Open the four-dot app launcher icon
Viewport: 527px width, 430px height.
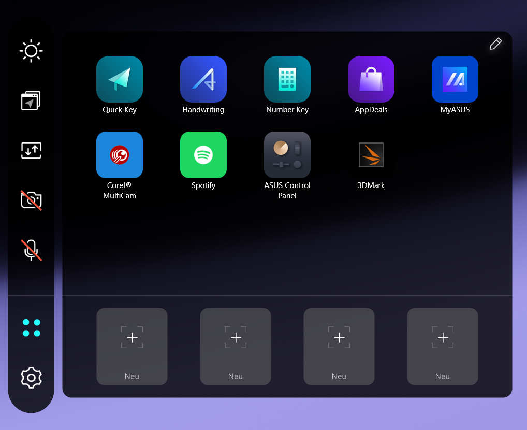pyautogui.click(x=31, y=328)
